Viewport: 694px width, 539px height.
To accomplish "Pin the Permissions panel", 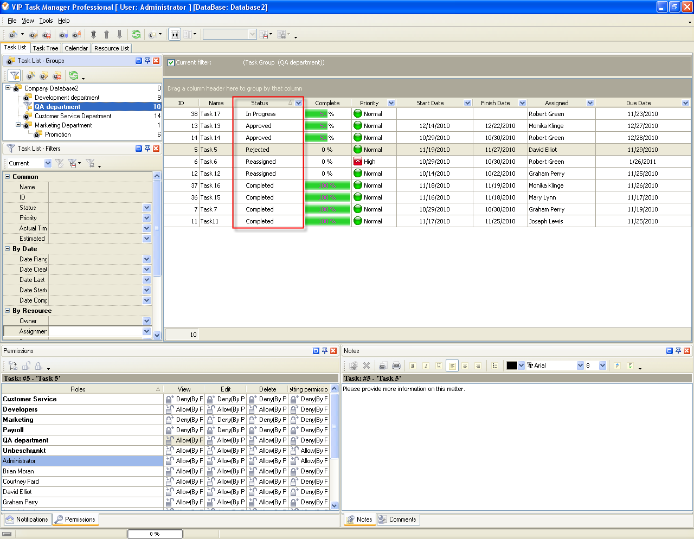I will (325, 351).
